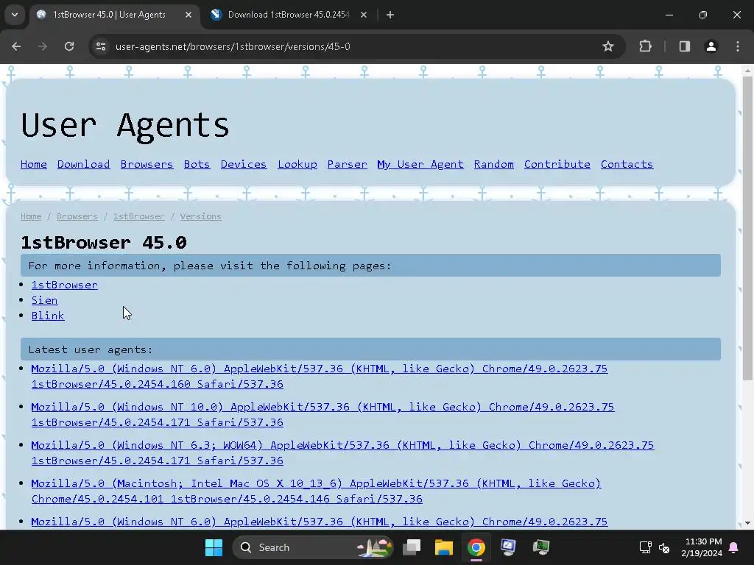Click the Versions breadcrumb
The height and width of the screenshot is (565, 754).
pos(200,217)
